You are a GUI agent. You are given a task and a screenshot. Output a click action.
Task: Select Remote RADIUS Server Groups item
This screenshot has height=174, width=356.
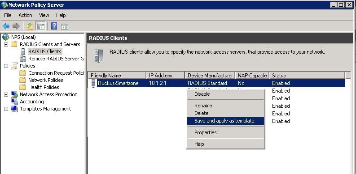coord(56,59)
